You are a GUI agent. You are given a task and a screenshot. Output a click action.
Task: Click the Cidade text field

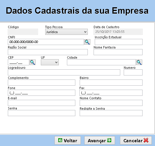101,62
